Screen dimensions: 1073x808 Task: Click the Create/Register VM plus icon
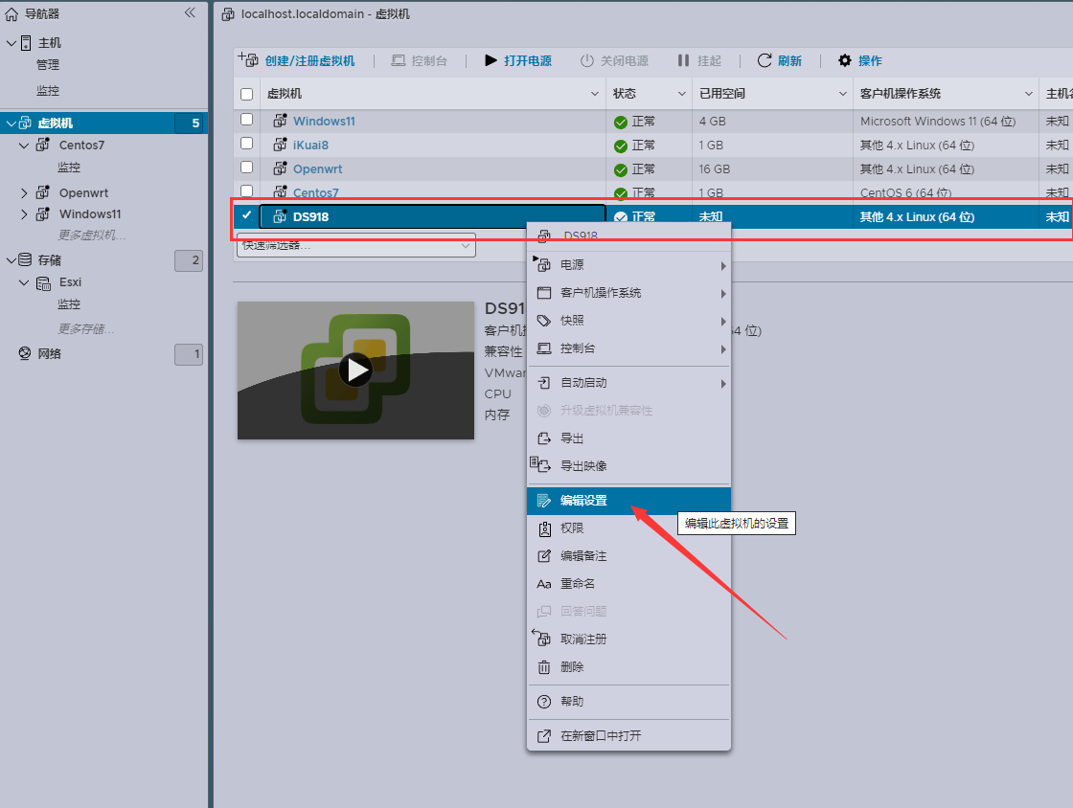[x=248, y=60]
